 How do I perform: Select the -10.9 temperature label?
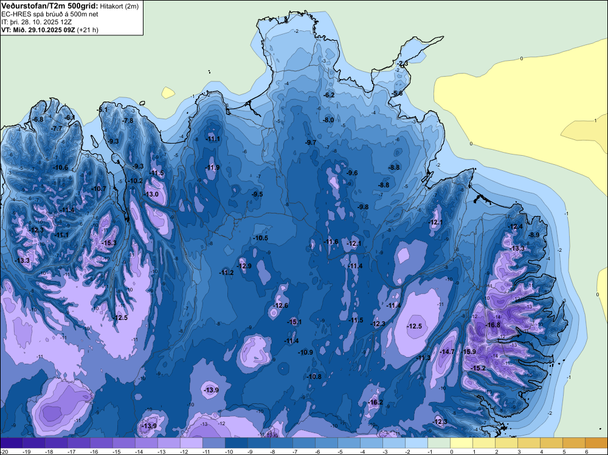tap(306, 352)
